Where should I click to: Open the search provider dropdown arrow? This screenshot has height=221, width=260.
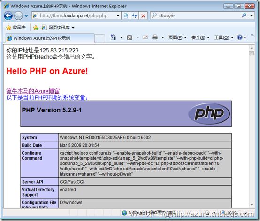point(252,16)
